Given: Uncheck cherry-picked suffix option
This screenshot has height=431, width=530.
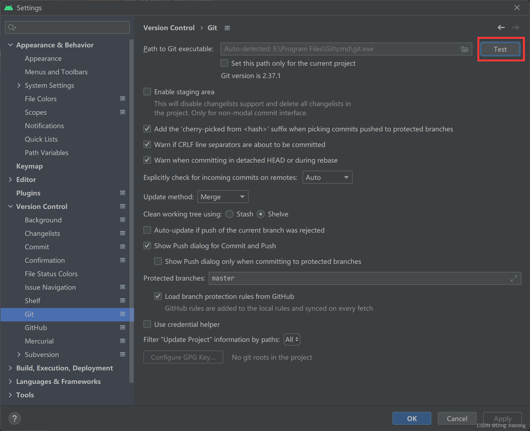Looking at the screenshot, I should (147, 129).
